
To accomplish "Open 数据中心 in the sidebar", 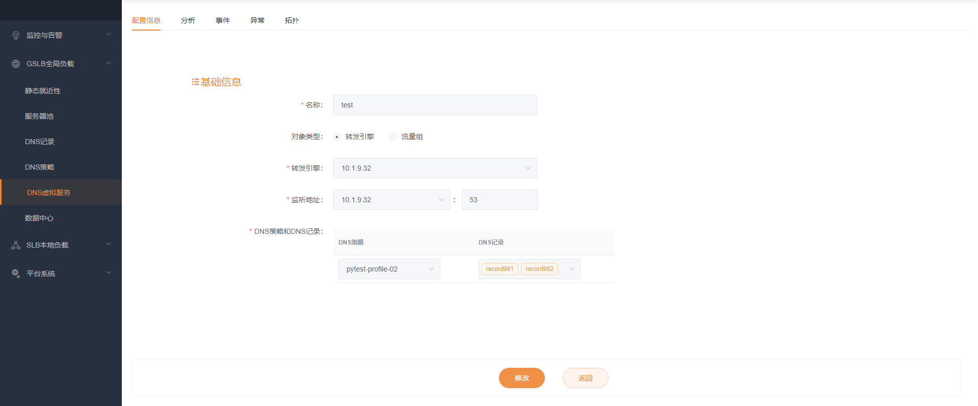I will click(61, 218).
